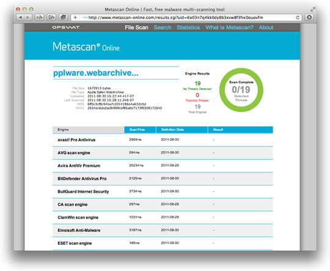Go back with the browser back arrow
This screenshot has height=271, width=330.
tap(20, 18)
